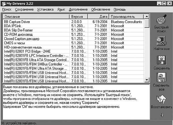Select Intel(R) 82801FB Ultra ATA Storage Control row

[x=73, y=60]
